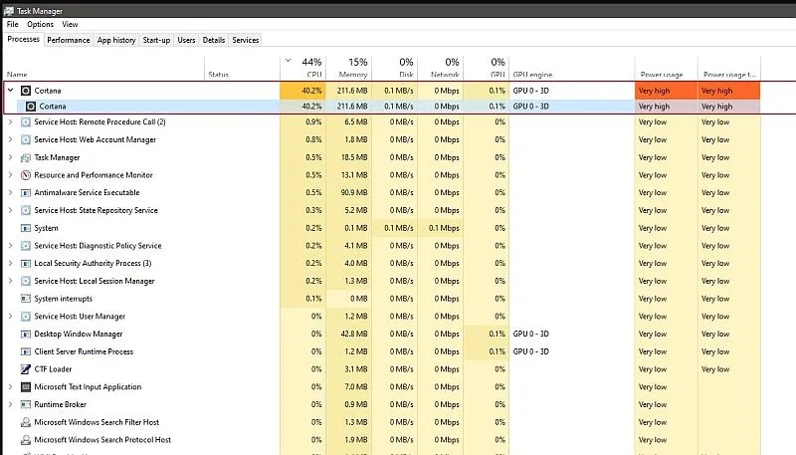Sort by the Network column header
This screenshot has height=455, width=796.
point(440,68)
